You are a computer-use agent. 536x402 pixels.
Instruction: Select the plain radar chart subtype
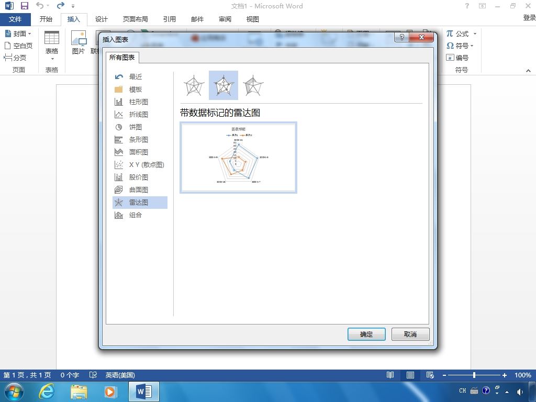[194, 85]
